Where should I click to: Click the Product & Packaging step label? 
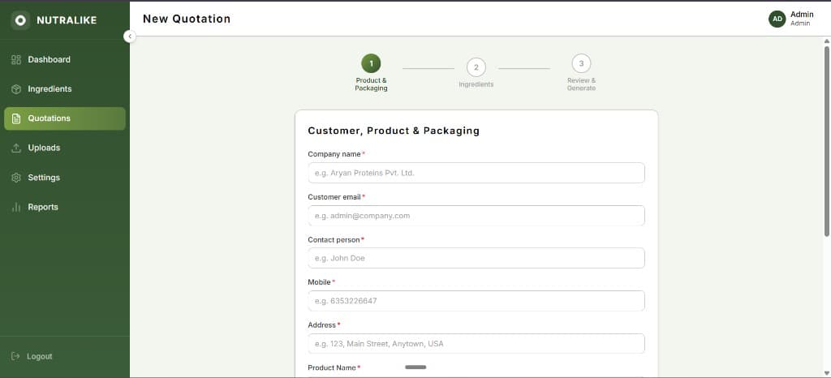pyautogui.click(x=371, y=84)
